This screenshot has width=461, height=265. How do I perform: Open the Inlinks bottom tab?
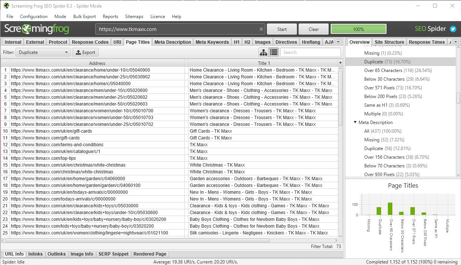click(35, 254)
